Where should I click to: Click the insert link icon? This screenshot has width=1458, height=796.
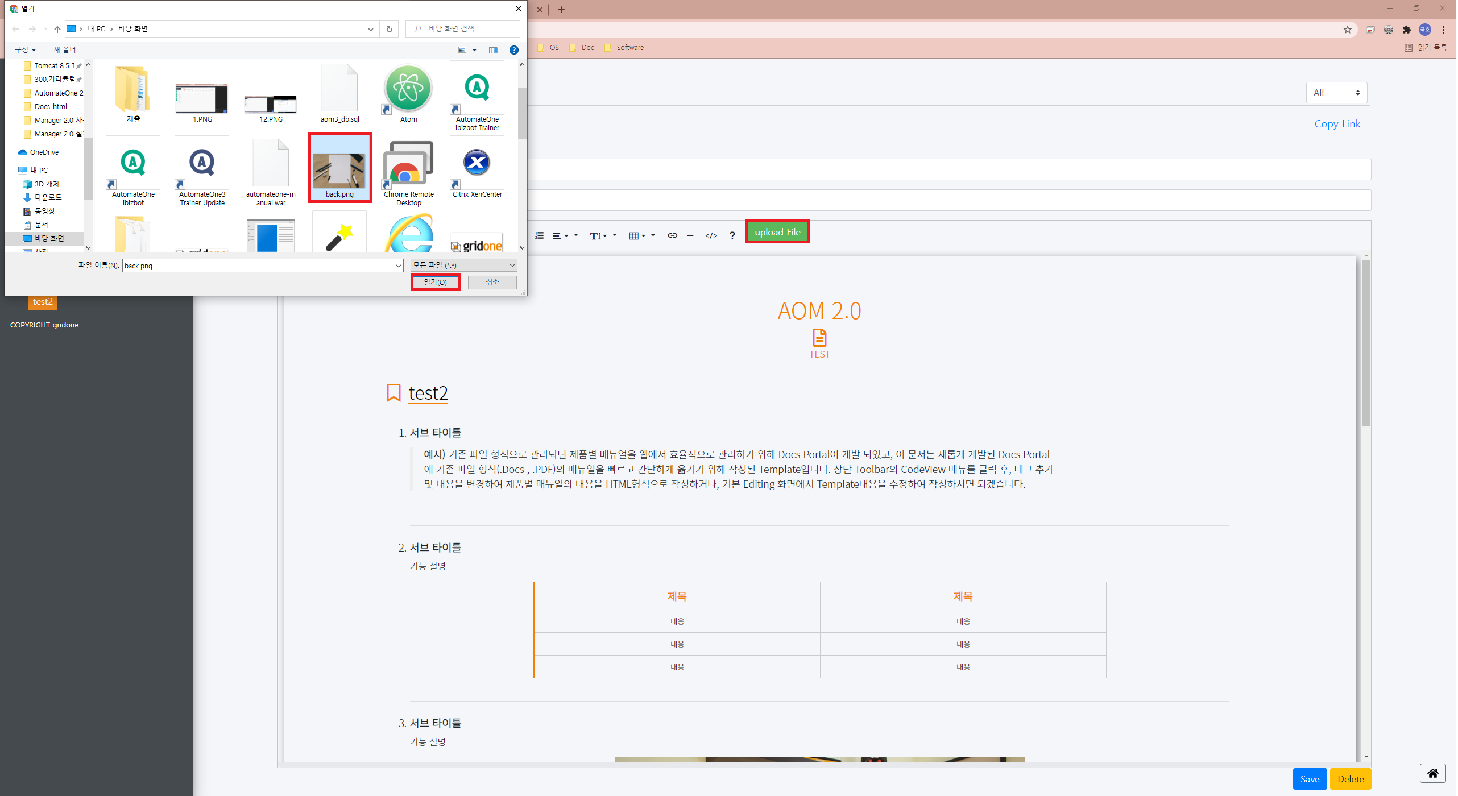(672, 235)
